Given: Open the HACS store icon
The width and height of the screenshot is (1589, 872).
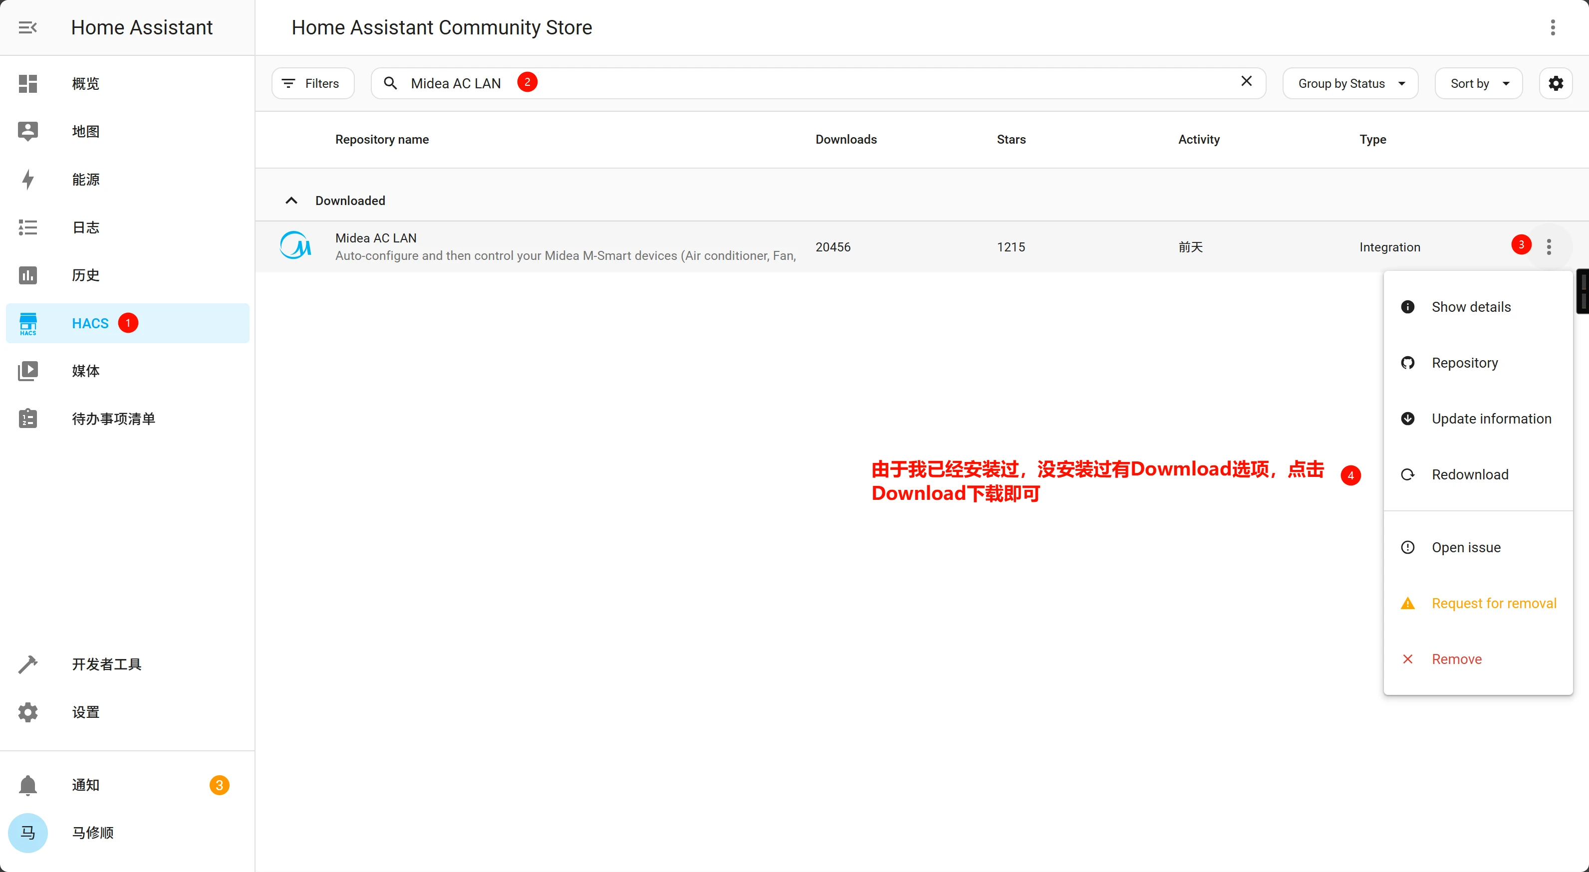Looking at the screenshot, I should click(x=28, y=323).
